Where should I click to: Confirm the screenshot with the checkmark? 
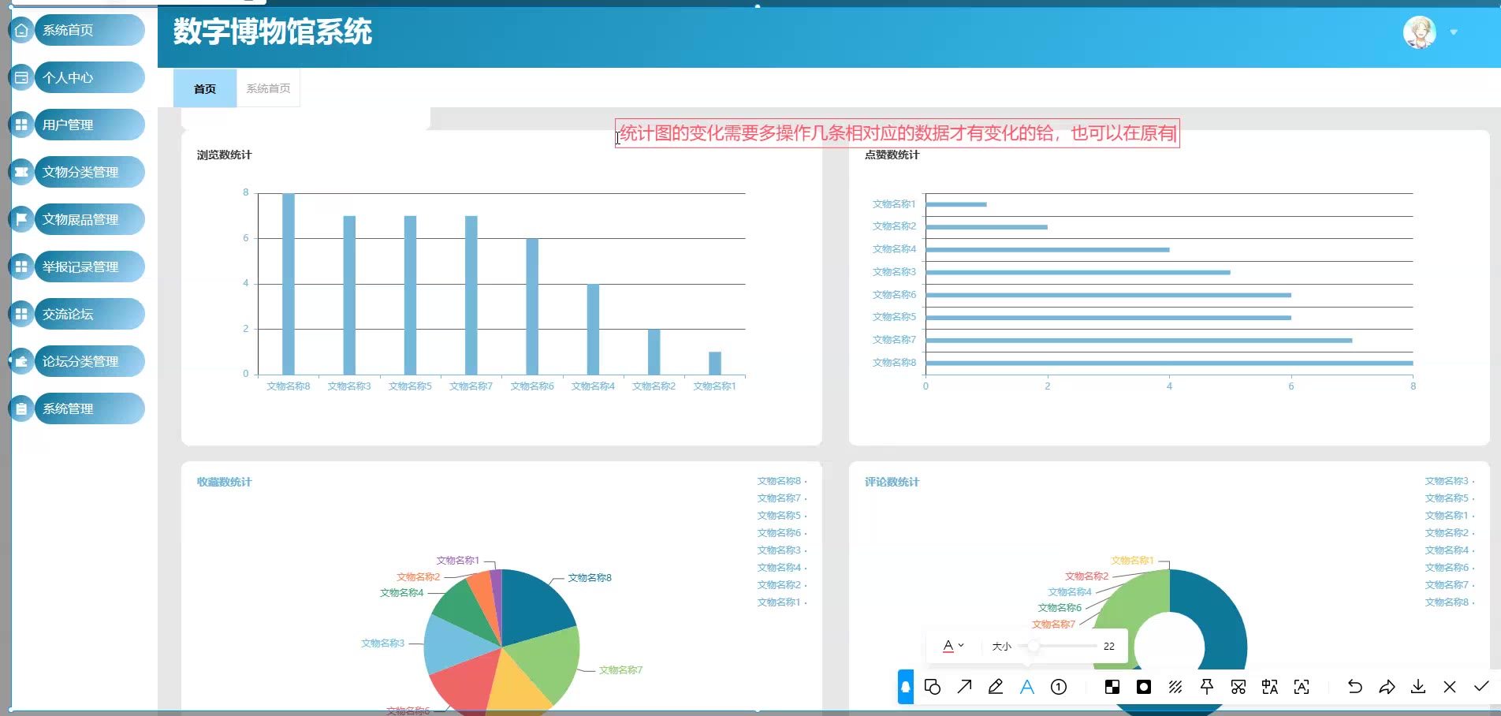[1481, 687]
